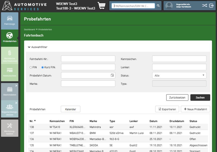Click the Suchen button
Image resolution: width=217 pixels, height=152 pixels.
tap(200, 97)
